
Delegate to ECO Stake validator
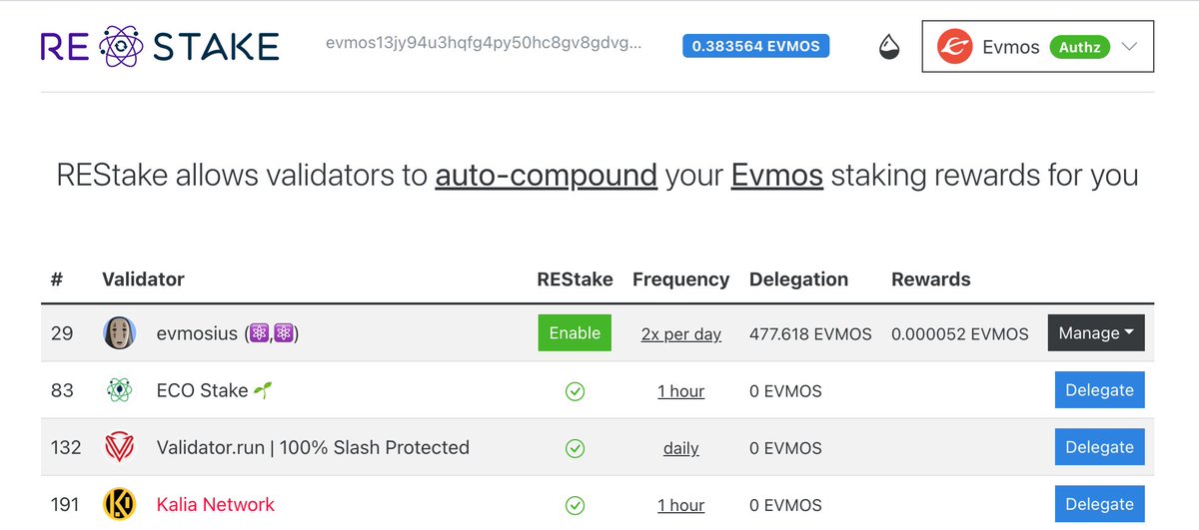tap(1099, 390)
